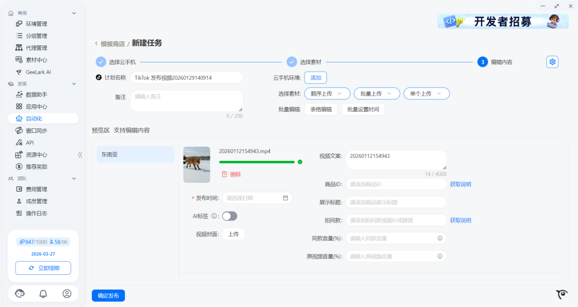Click the video upload progress bar
Viewport: 578px width, 307px height.
click(x=257, y=162)
